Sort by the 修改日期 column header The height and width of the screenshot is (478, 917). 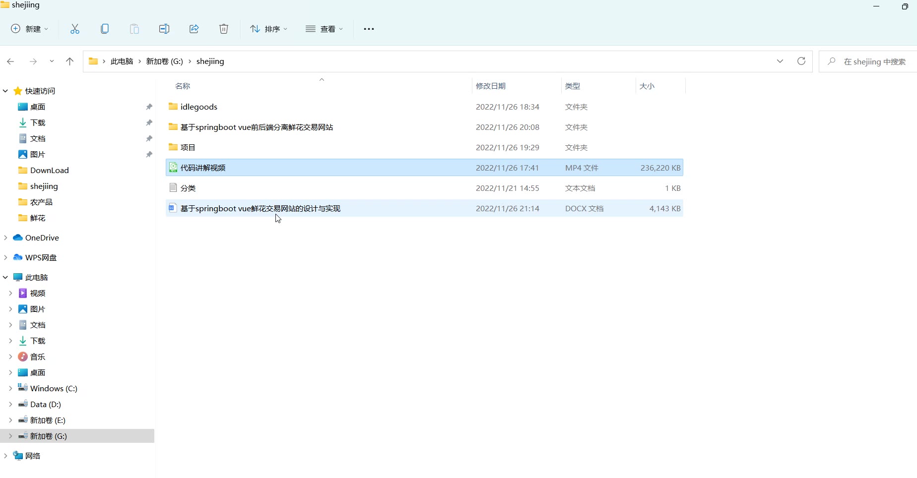point(490,86)
